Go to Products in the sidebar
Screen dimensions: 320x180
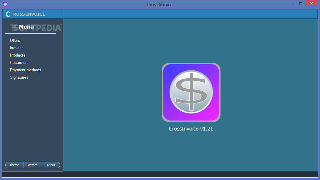(x=18, y=55)
